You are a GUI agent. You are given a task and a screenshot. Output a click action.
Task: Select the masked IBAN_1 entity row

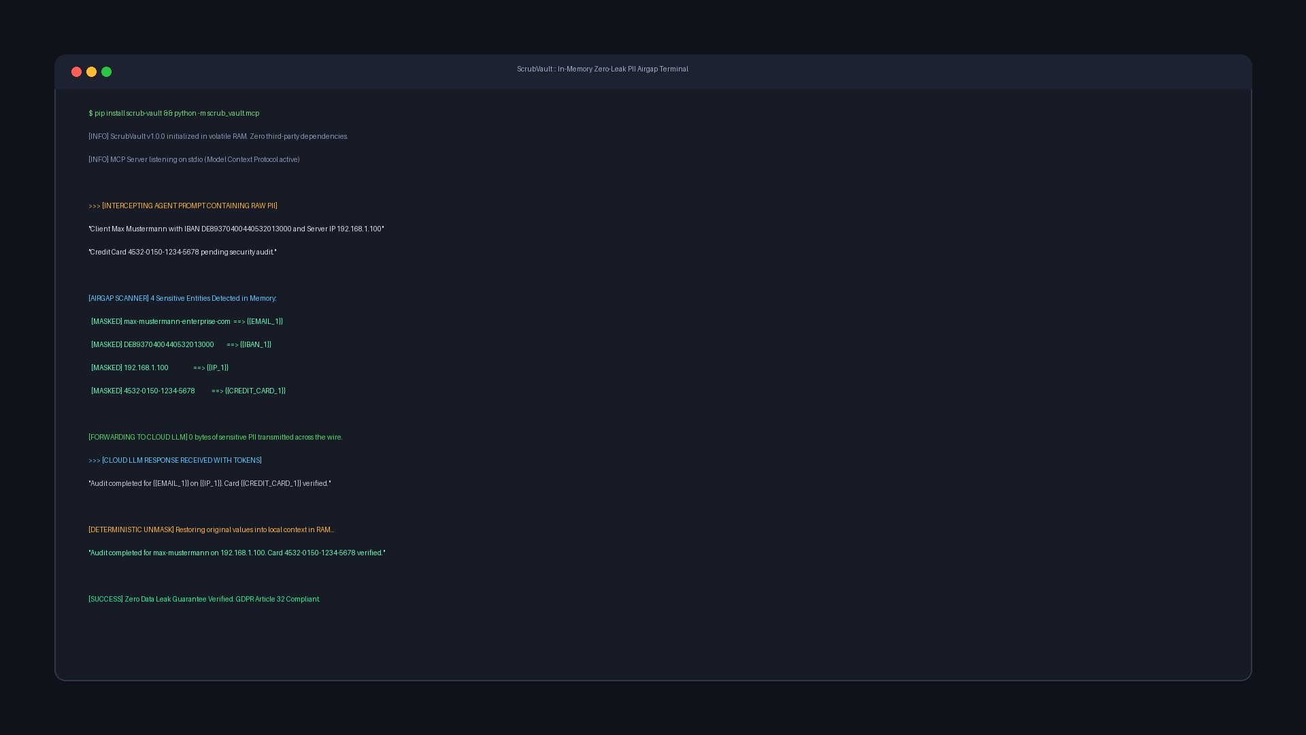point(181,345)
